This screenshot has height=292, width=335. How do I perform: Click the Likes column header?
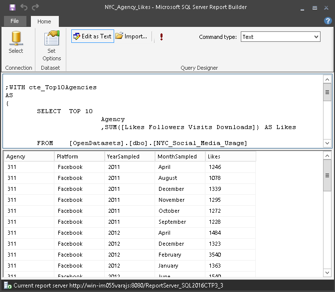[230, 156]
